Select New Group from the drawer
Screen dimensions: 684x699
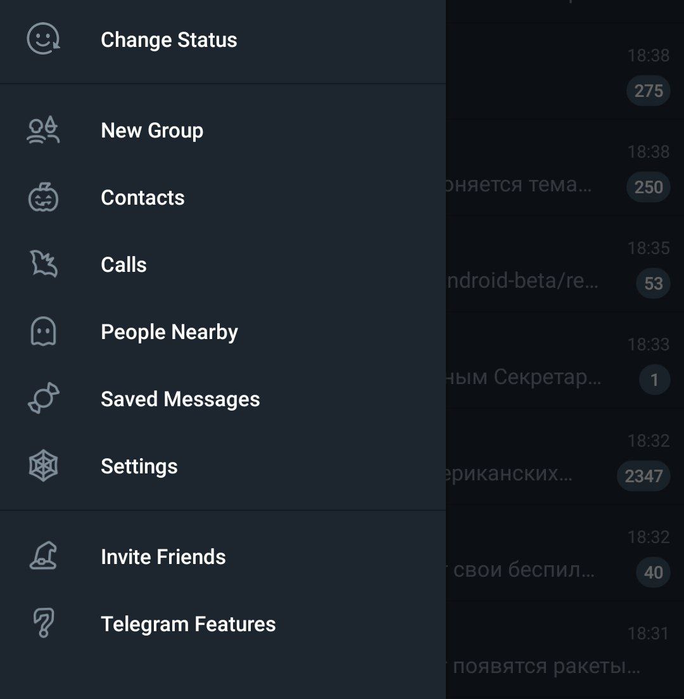[152, 131]
